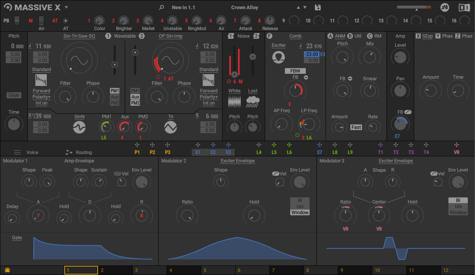Click wavetable 1 Forward mode button
Image resolution: width=475 pixels, height=275 pixels.
coord(41,91)
